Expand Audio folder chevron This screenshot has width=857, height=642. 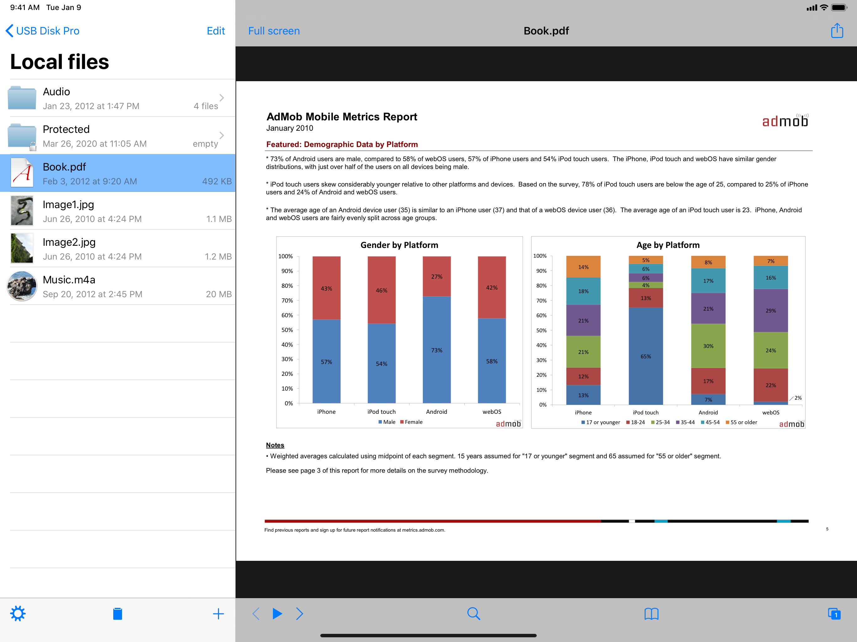click(x=221, y=97)
